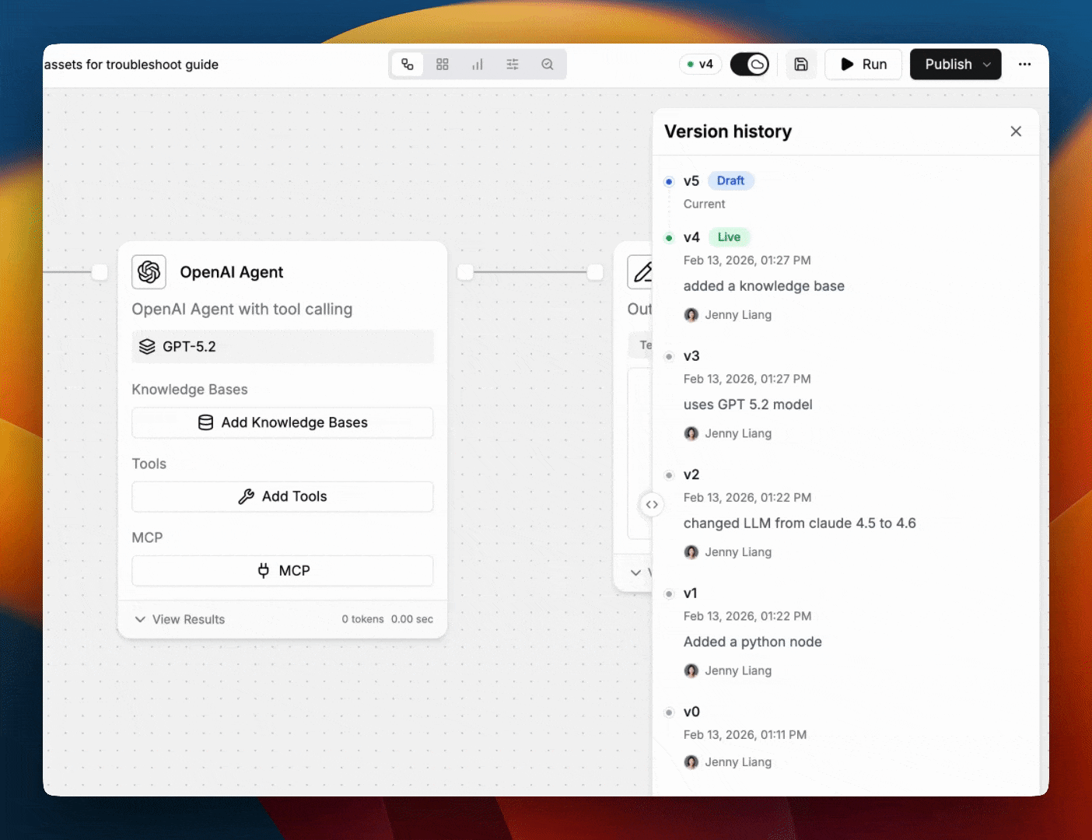Viewport: 1092px width, 840px height.
Task: Click Add Knowledge Bases button
Action: 282,422
